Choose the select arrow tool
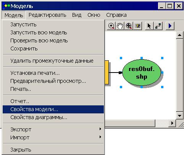184x155 pixels. 149,26
